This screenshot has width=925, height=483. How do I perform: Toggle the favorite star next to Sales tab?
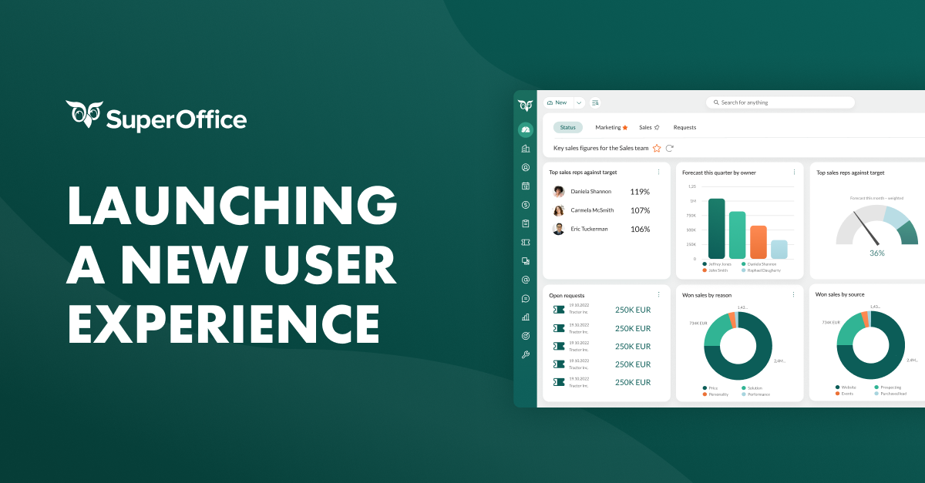657,127
